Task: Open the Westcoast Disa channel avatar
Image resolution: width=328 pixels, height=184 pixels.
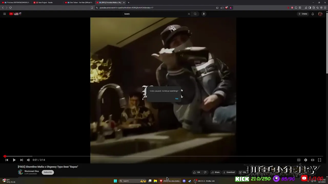Action: point(20,172)
